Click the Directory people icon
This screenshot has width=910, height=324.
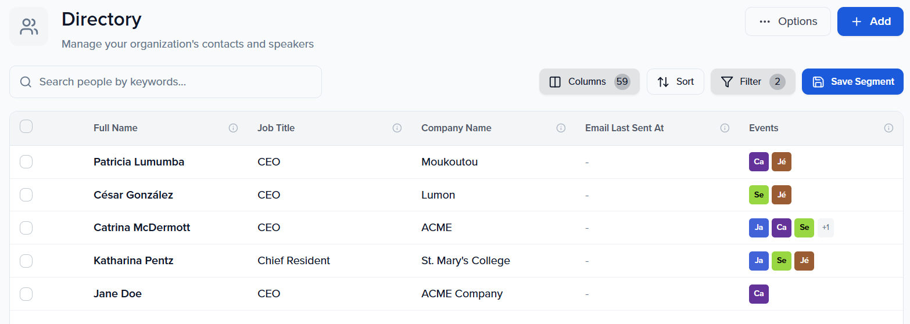point(28,26)
